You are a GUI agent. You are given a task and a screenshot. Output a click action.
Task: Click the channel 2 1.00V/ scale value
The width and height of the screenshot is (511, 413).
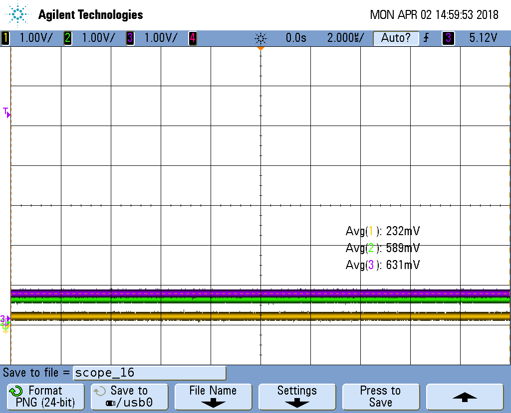98,38
